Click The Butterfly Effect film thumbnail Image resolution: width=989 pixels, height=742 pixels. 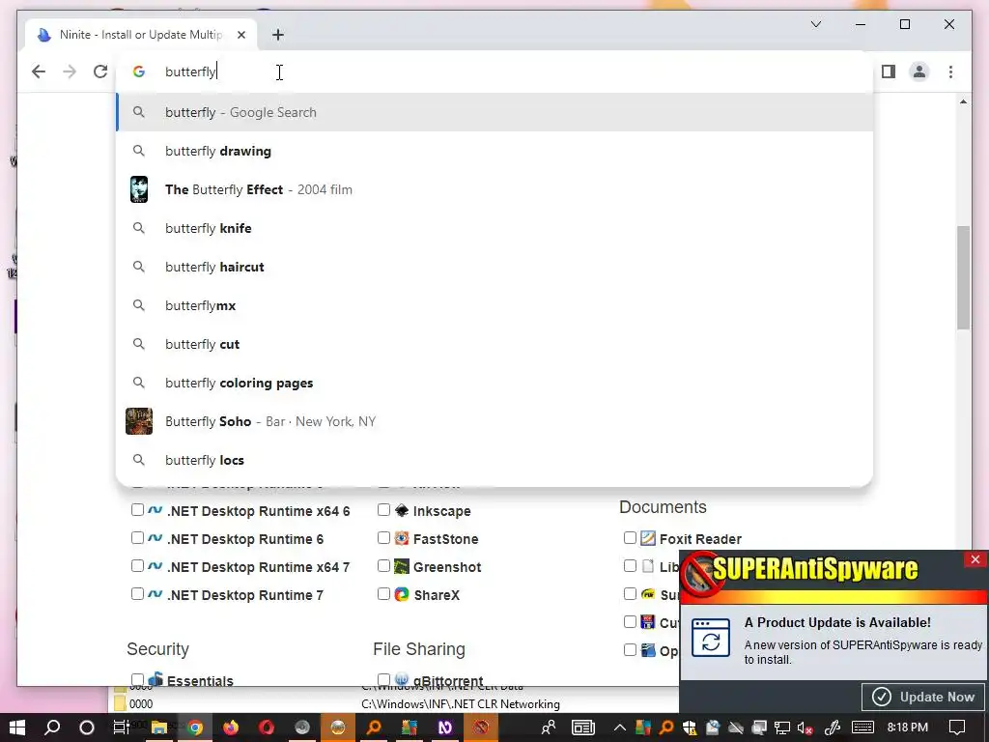coord(139,189)
